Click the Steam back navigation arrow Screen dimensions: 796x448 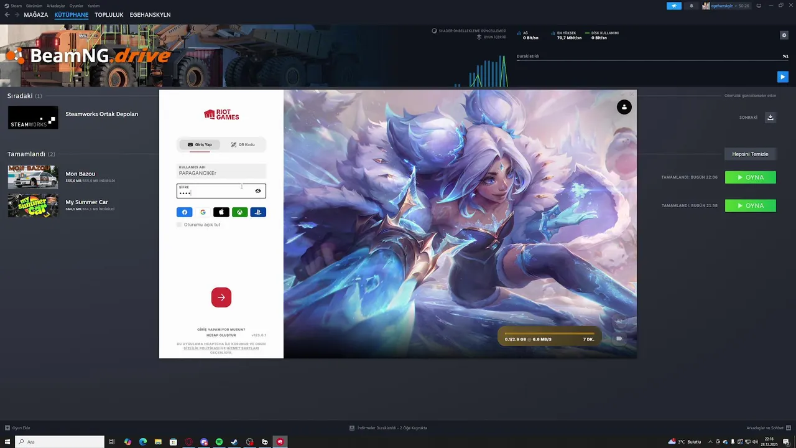[x=7, y=15]
